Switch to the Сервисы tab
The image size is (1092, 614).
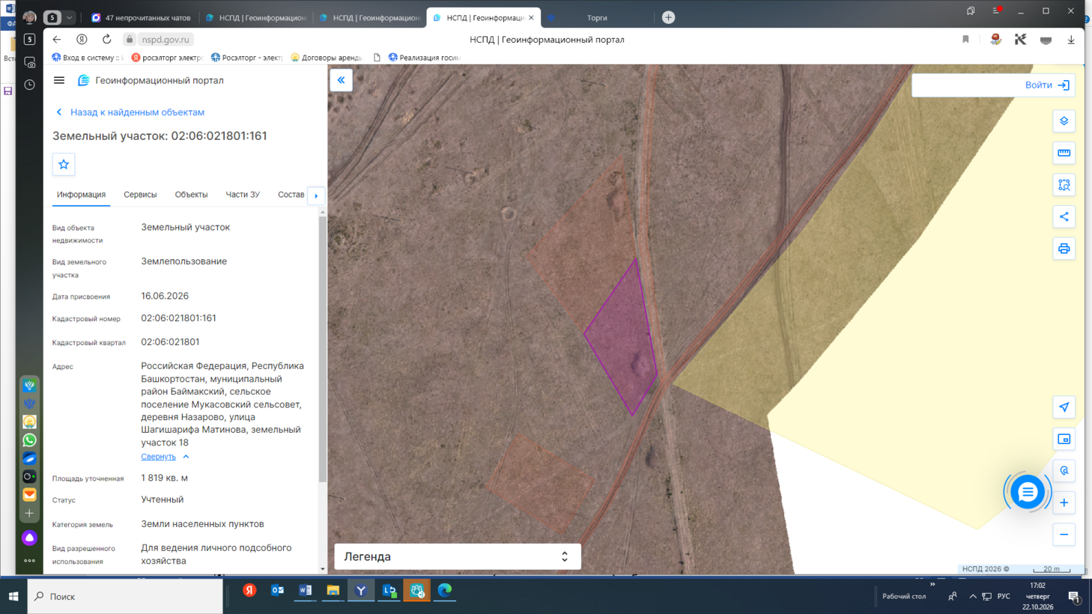coord(140,195)
